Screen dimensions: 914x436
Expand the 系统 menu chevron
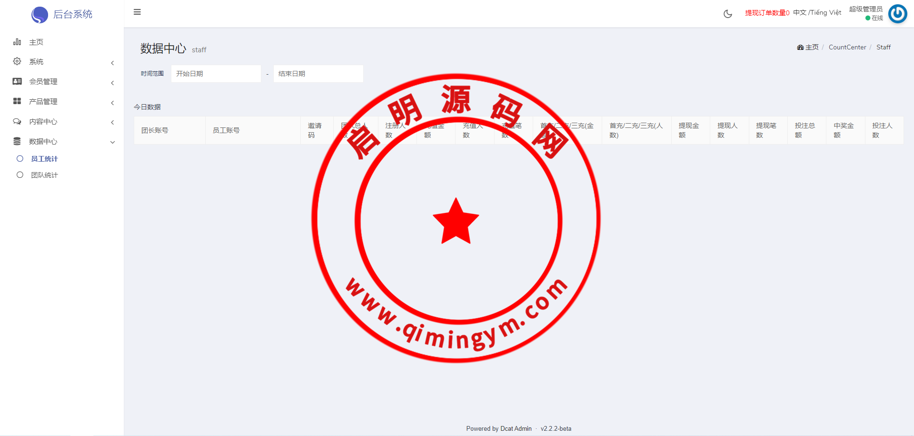tap(112, 63)
